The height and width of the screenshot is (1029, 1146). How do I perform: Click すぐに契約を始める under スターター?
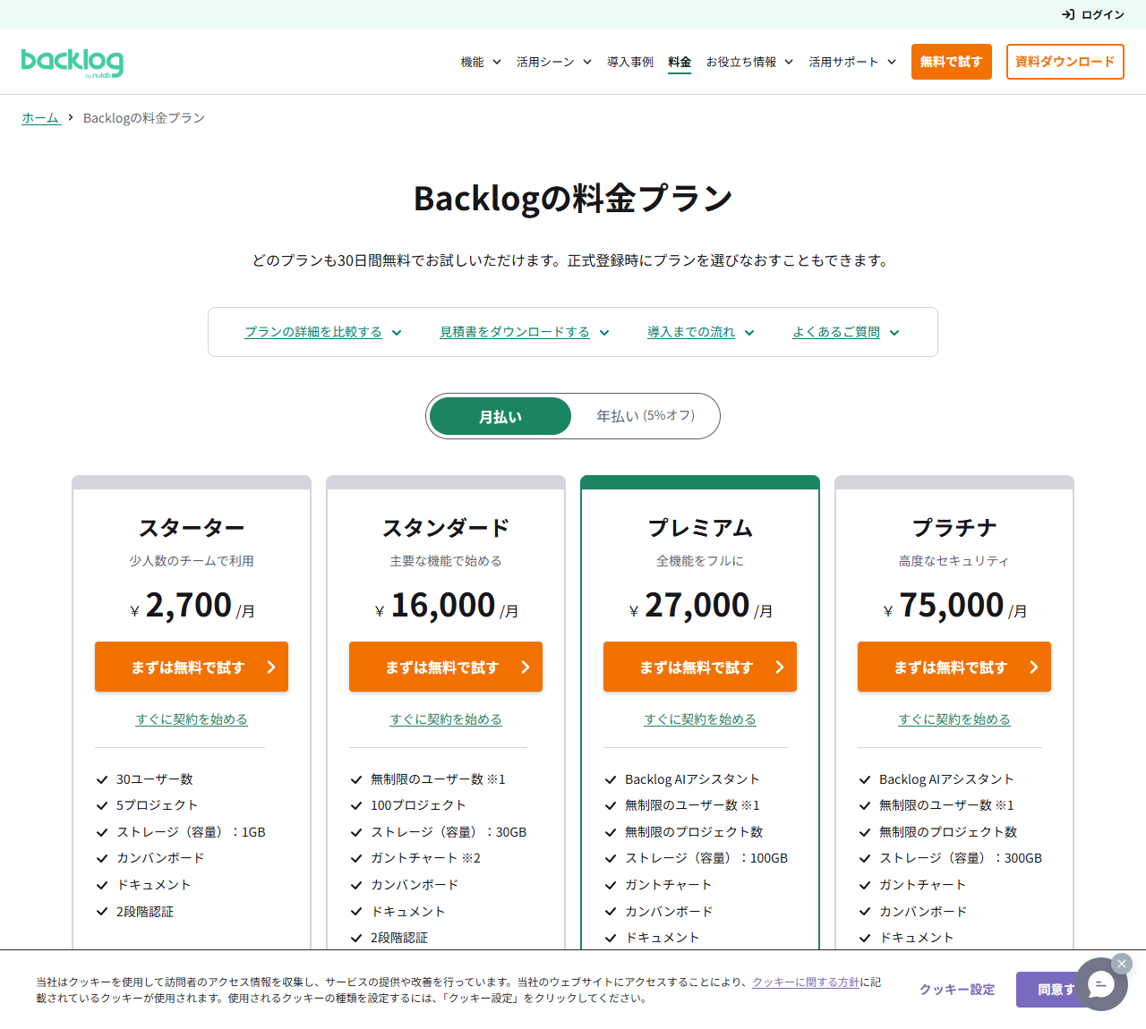pyautogui.click(x=192, y=719)
